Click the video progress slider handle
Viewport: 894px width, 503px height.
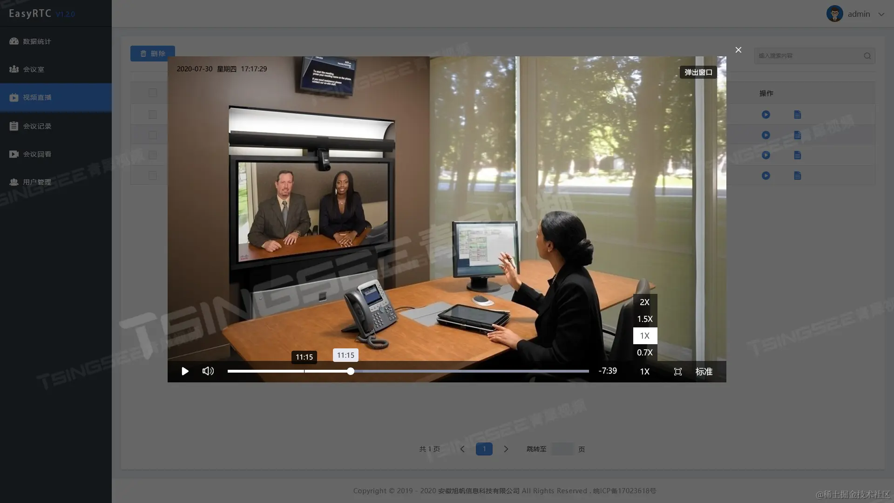(351, 371)
